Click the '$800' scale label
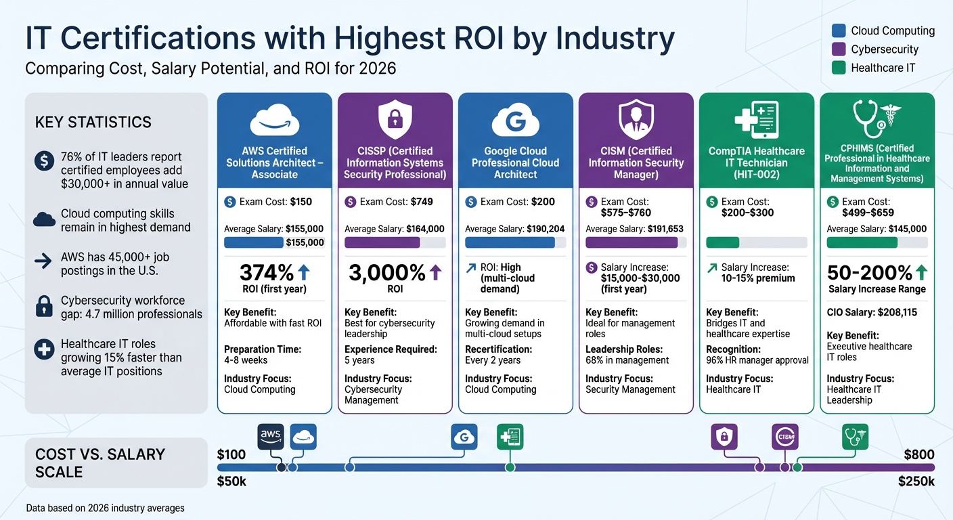 pos(919,454)
